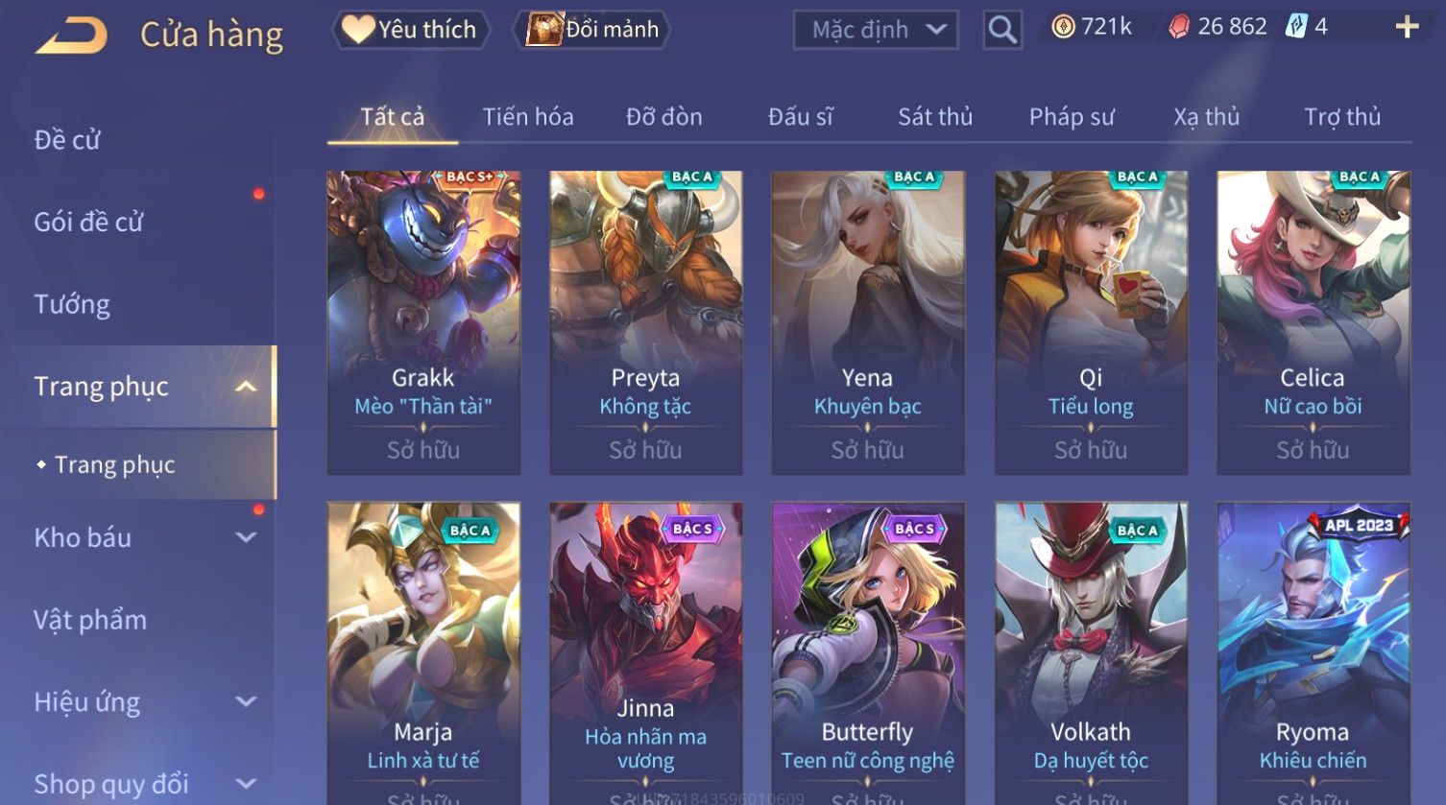Open the Mặc định sort dropdown
The height and width of the screenshot is (805, 1446).
point(876,31)
